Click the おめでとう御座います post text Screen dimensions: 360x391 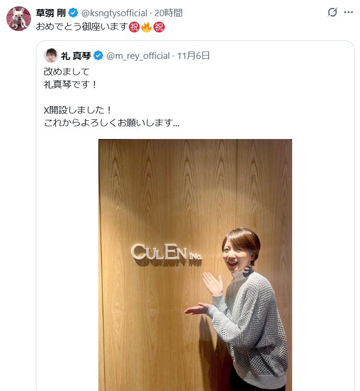click(x=82, y=27)
